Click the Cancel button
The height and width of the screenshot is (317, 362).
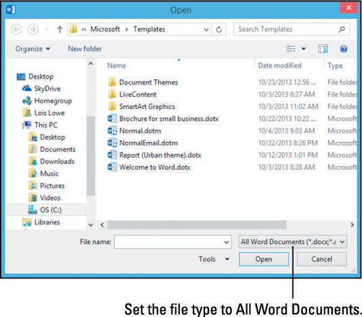tap(321, 259)
